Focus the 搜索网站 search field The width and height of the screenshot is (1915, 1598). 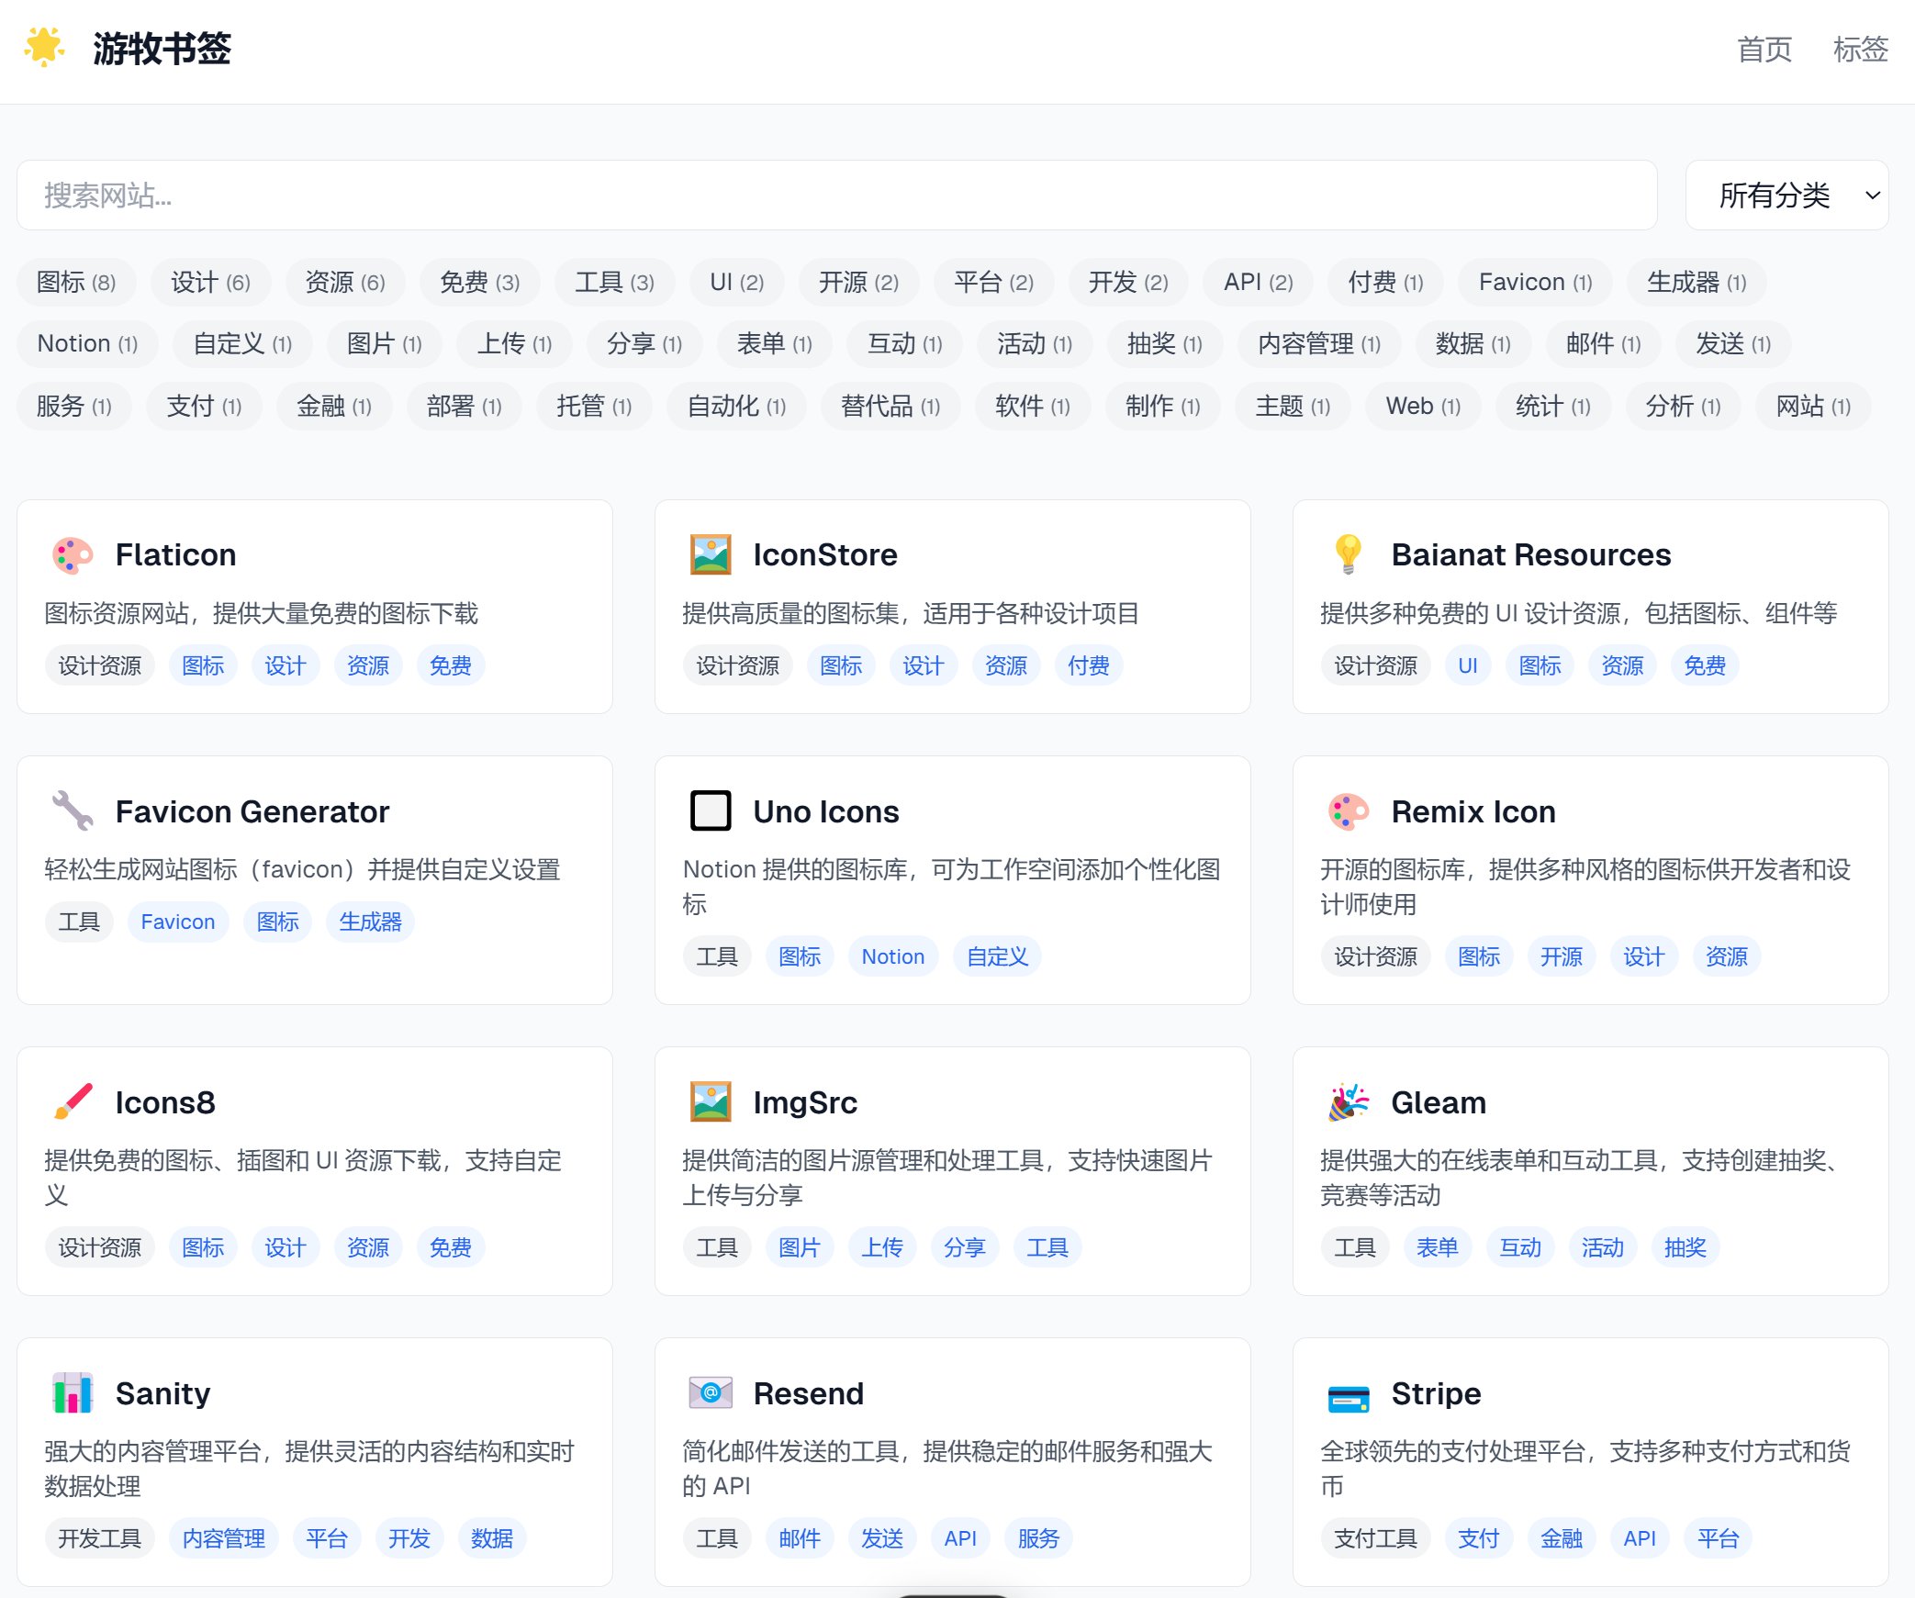pos(836,196)
